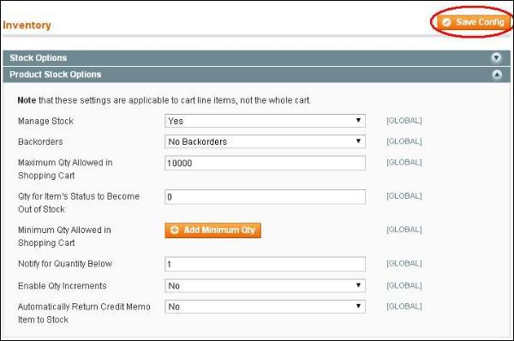514x341 pixels.
Task: Open the Stock Options section header
Action: click(257, 58)
